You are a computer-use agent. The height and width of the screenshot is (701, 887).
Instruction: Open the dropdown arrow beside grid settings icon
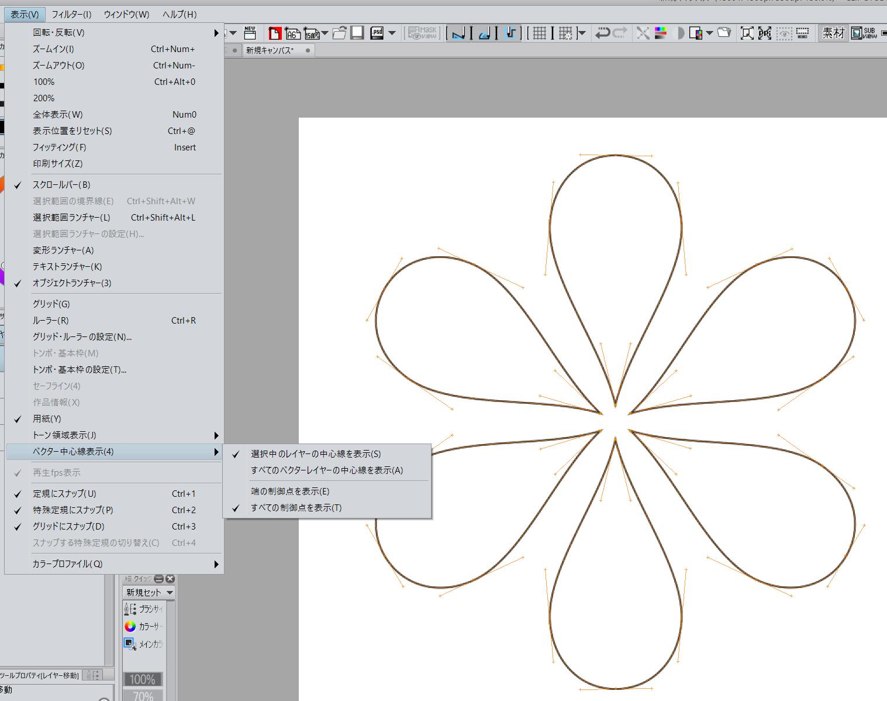pos(581,33)
